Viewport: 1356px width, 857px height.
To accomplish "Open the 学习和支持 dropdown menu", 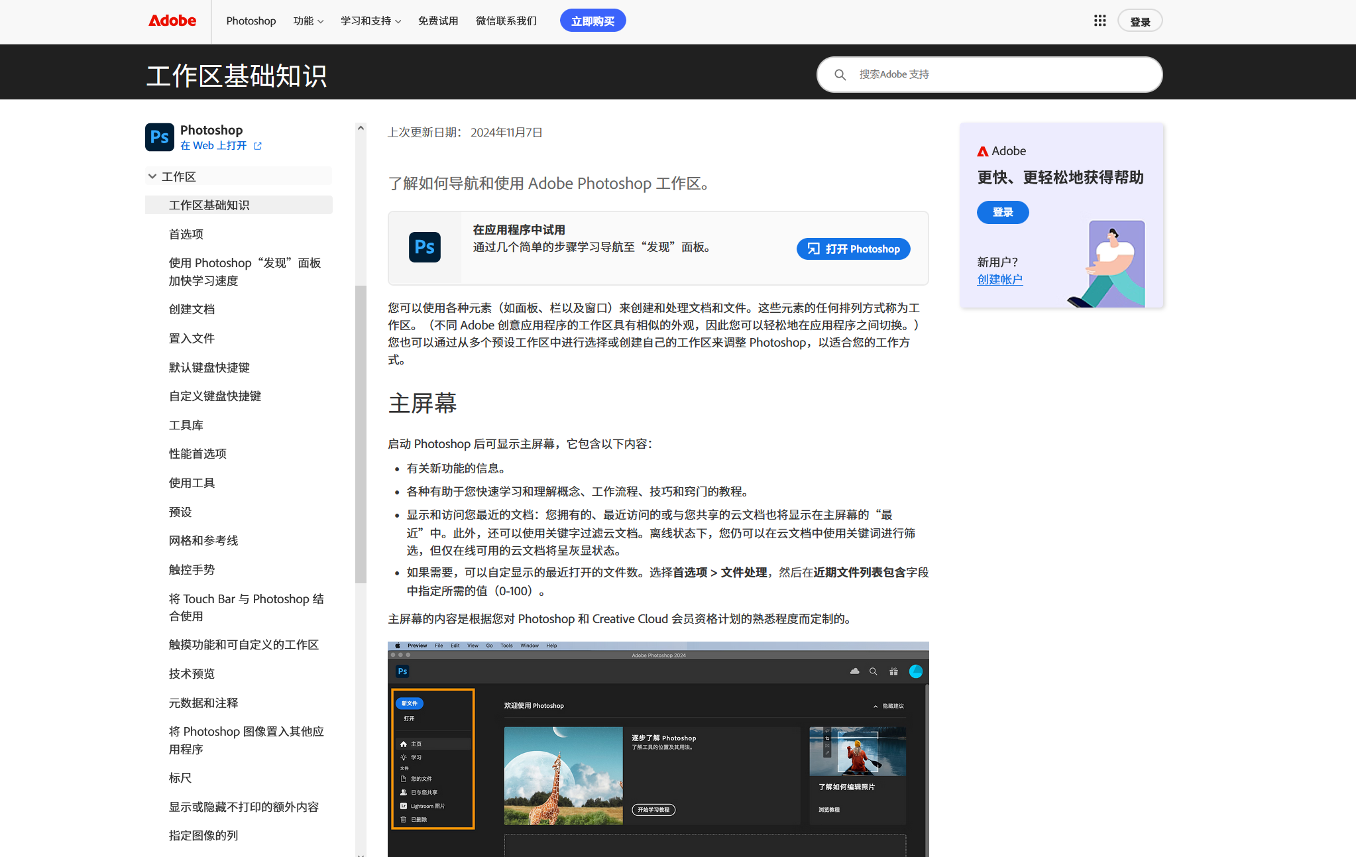I will (370, 21).
